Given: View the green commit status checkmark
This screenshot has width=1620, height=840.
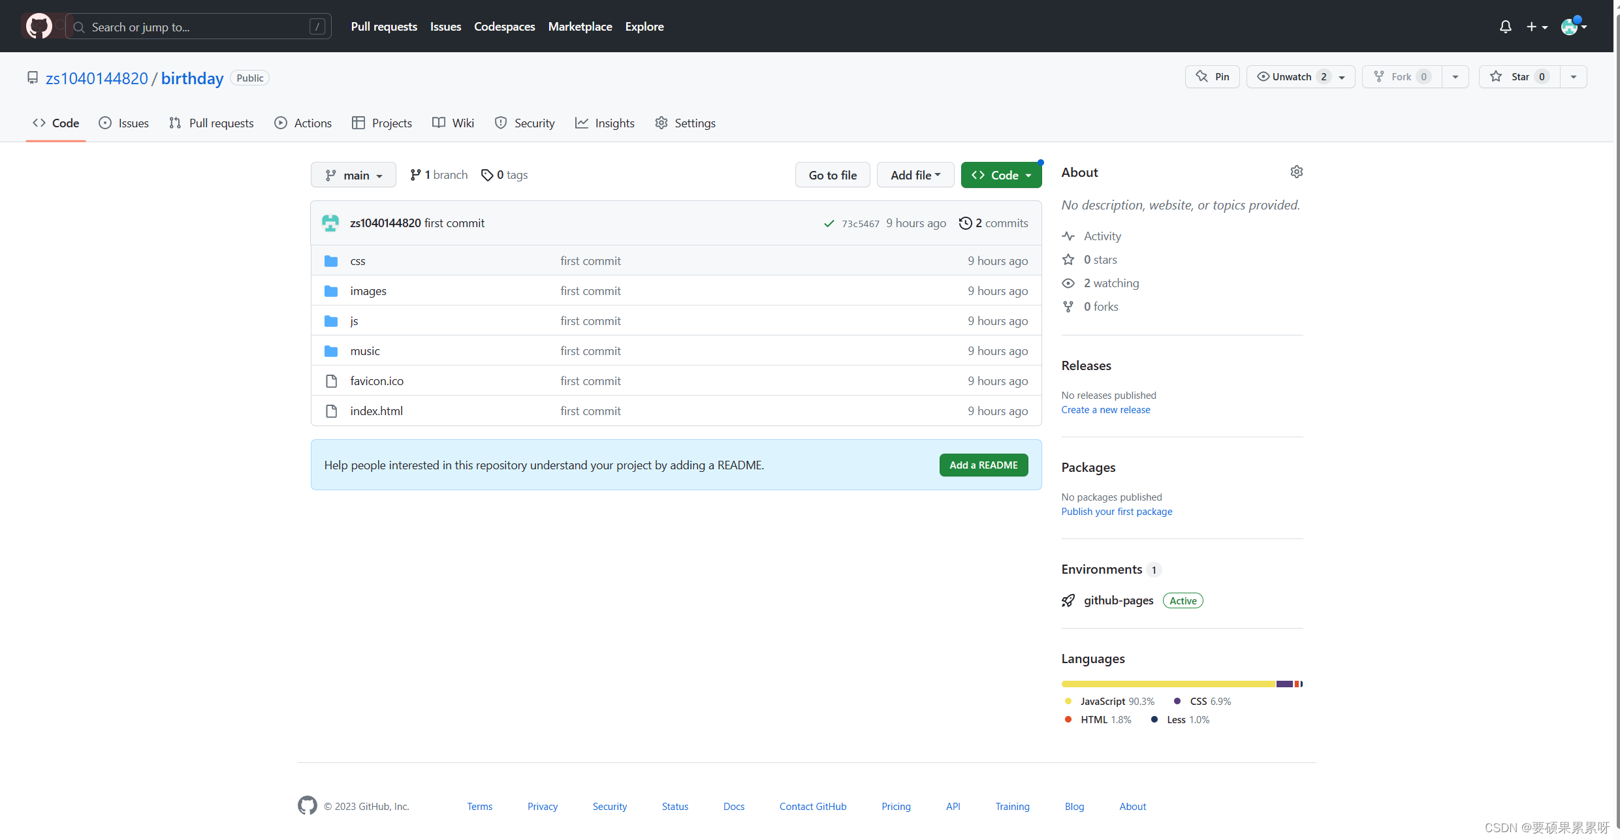Looking at the screenshot, I should pos(829,223).
